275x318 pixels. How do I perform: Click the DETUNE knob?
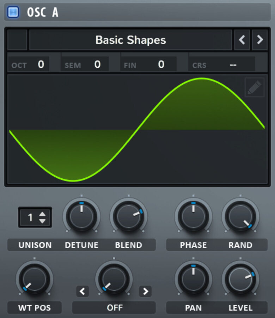coord(81,216)
